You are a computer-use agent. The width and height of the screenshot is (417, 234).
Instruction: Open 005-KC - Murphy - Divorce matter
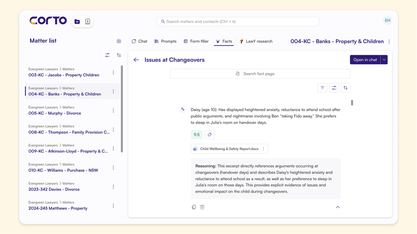coord(55,113)
